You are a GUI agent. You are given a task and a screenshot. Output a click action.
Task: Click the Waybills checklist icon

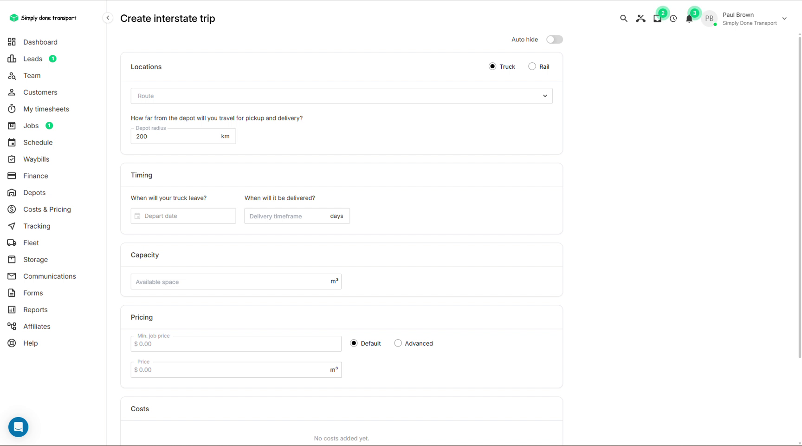[x=12, y=159]
